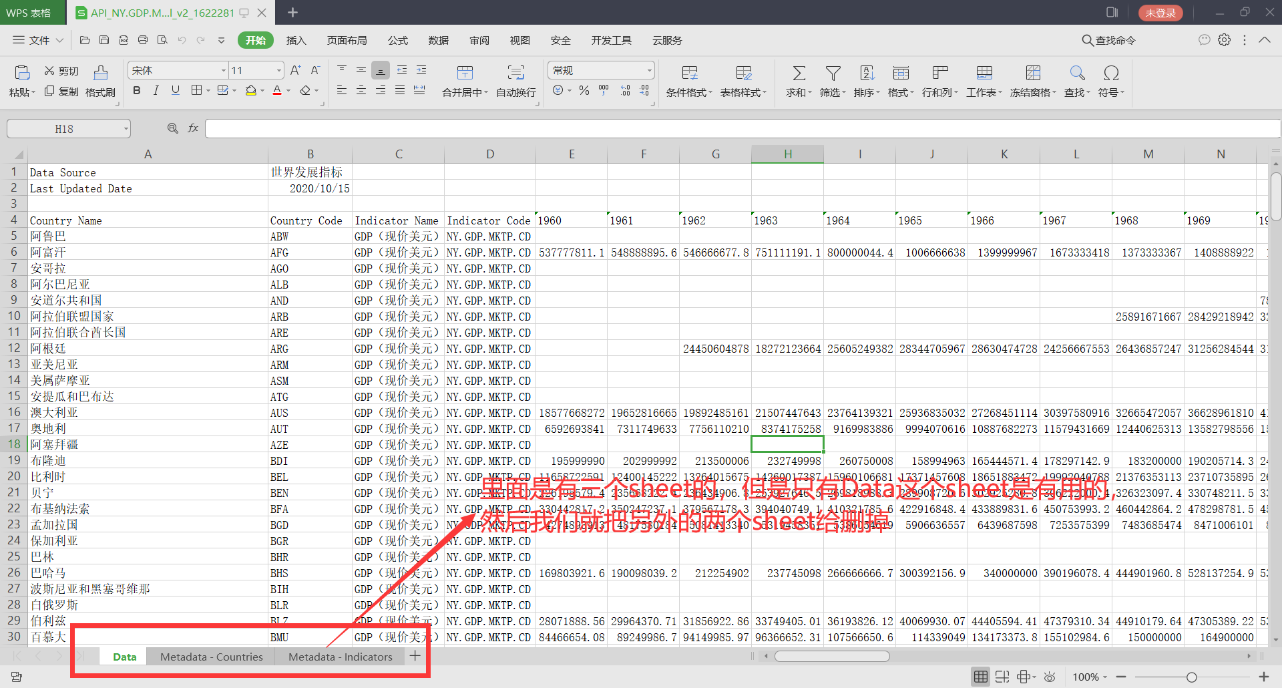Click the zoom slider handle
Image resolution: width=1282 pixels, height=688 pixels.
click(1191, 677)
